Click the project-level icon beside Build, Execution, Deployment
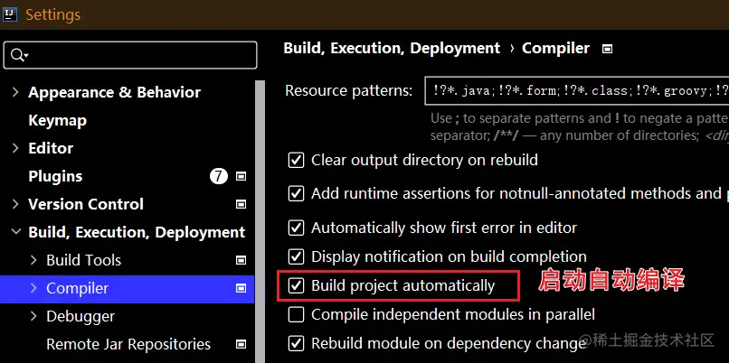Image resolution: width=729 pixels, height=363 pixels. (x=241, y=232)
